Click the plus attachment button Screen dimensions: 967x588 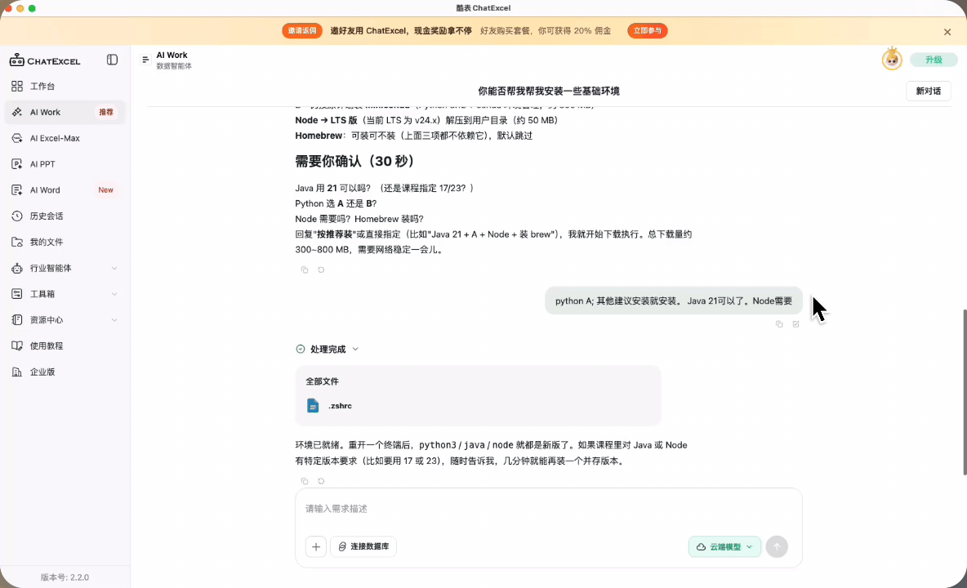316,546
